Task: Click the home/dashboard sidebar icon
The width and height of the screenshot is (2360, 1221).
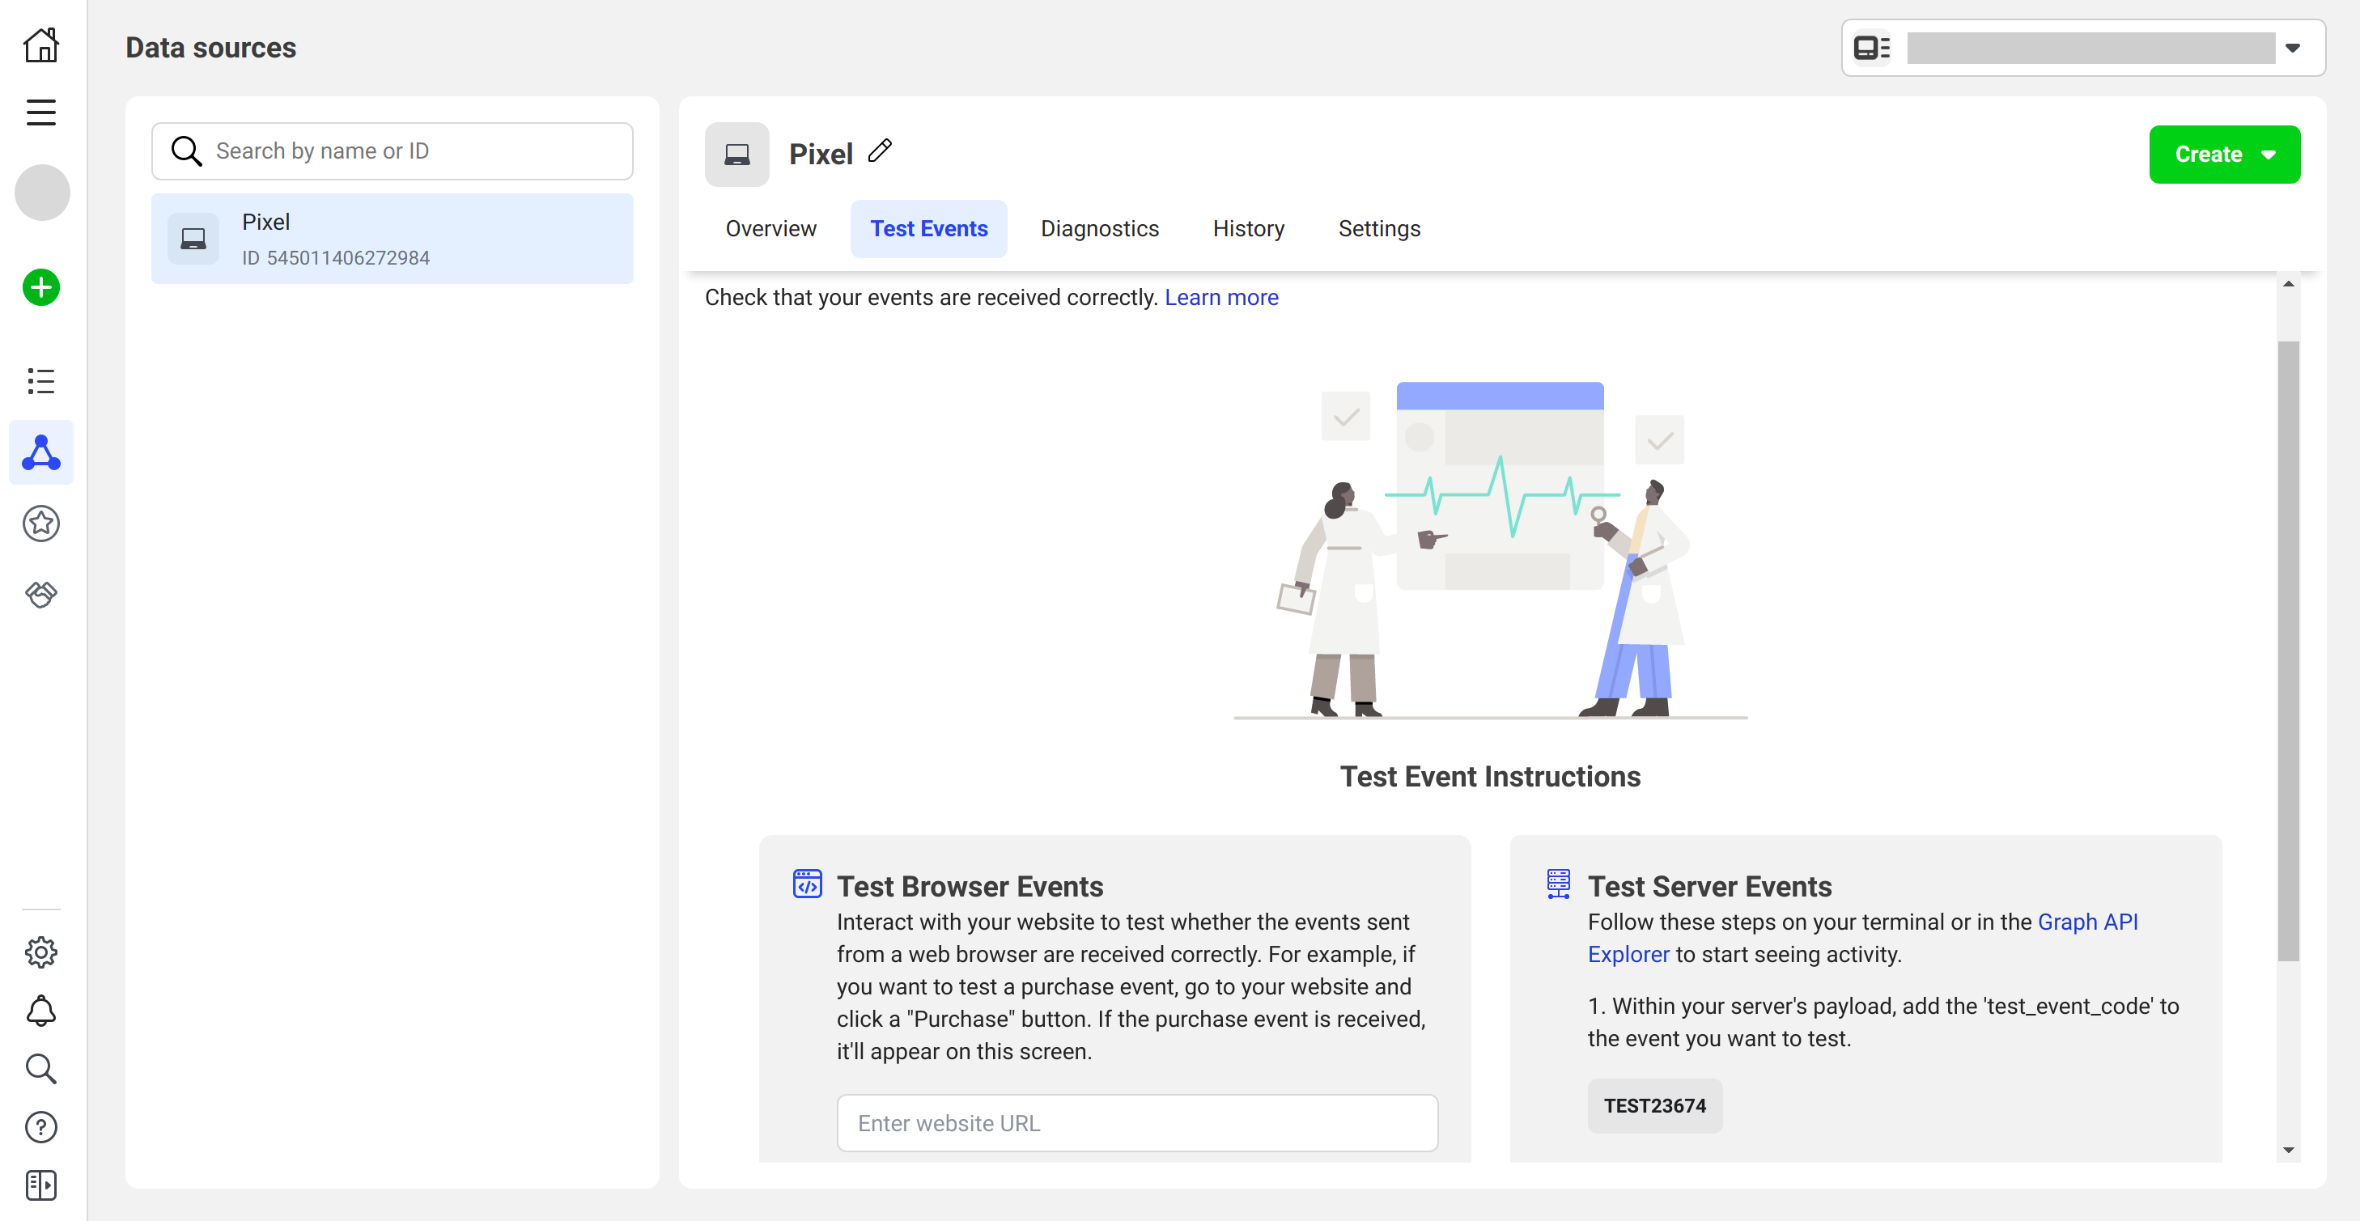Action: tap(42, 44)
